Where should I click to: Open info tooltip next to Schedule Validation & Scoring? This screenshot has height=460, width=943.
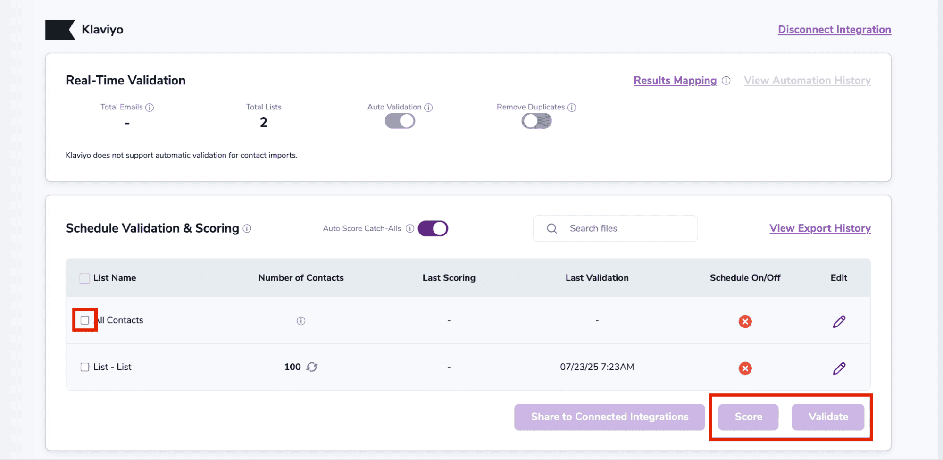247,228
